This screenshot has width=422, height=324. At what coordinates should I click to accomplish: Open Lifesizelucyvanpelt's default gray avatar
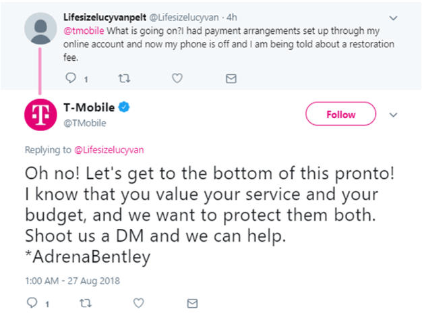(40, 28)
